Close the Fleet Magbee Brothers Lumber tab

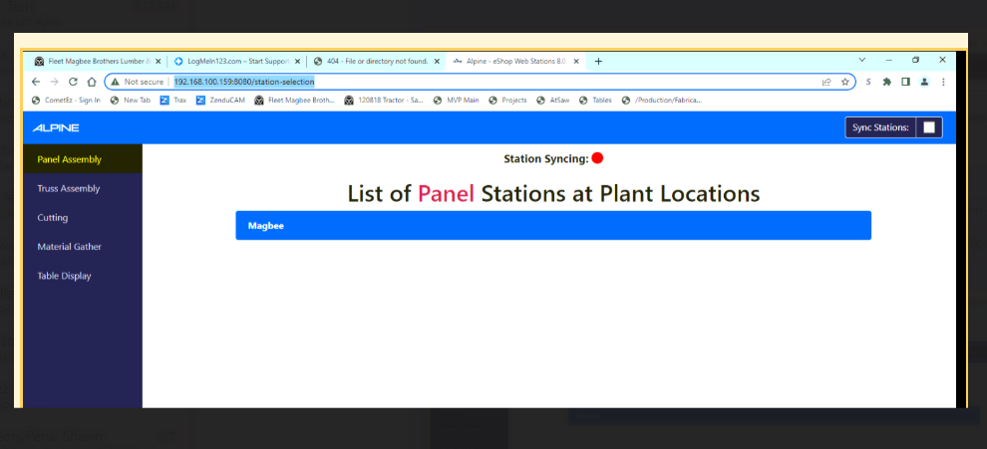tap(158, 62)
